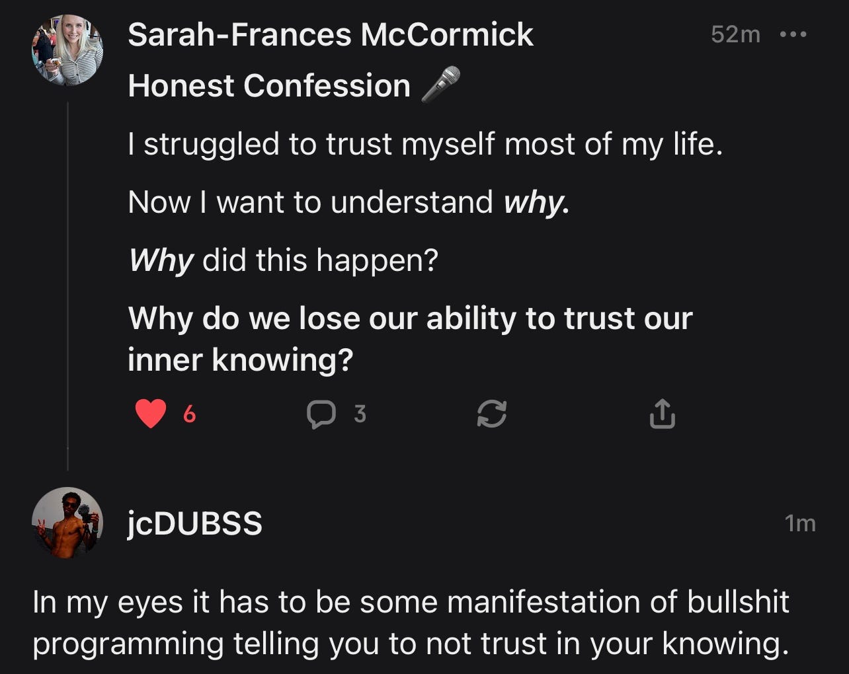Open jcDUBSS's username link
This screenshot has width=849, height=674.
[x=195, y=523]
